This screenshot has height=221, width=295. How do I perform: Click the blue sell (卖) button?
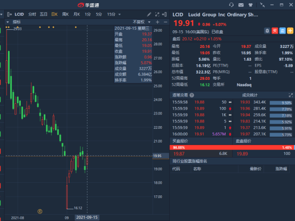point(282,30)
